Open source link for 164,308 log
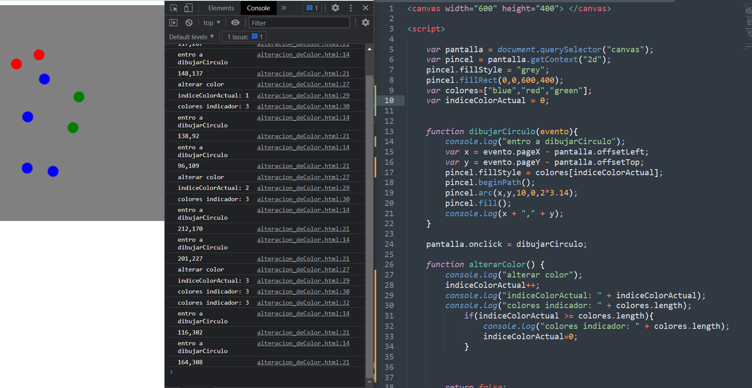The height and width of the screenshot is (388, 752). click(303, 362)
